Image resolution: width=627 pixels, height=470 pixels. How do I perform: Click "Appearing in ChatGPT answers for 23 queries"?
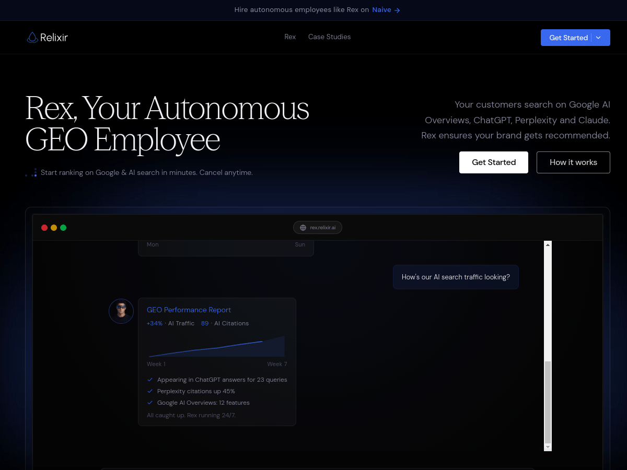point(222,380)
